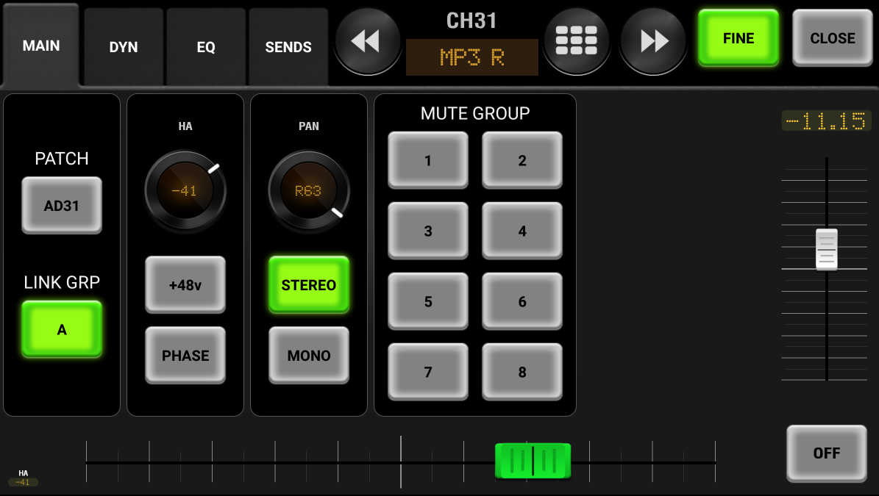Toggle the PHASE invert button

[x=185, y=355]
